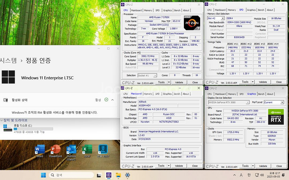The image size is (289, 180).
Task: Open Settings gear icon on taskbar
Action: coord(127,175)
